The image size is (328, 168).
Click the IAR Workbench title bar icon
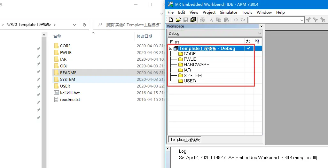click(x=170, y=4)
